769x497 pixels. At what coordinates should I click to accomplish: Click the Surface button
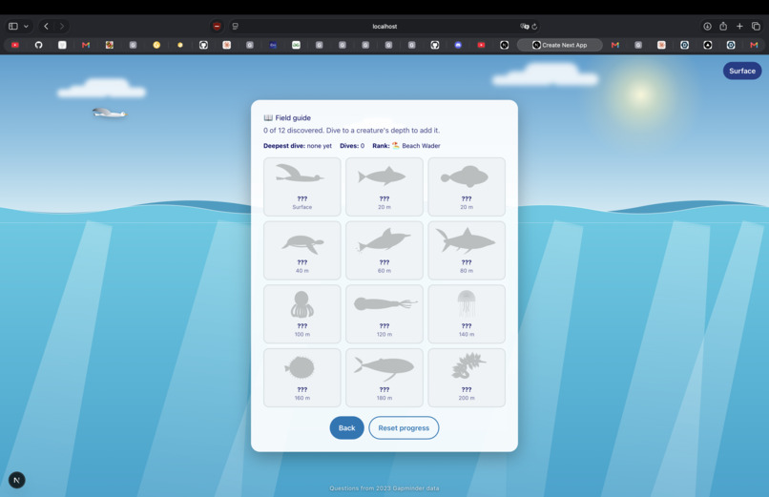pyautogui.click(x=742, y=72)
